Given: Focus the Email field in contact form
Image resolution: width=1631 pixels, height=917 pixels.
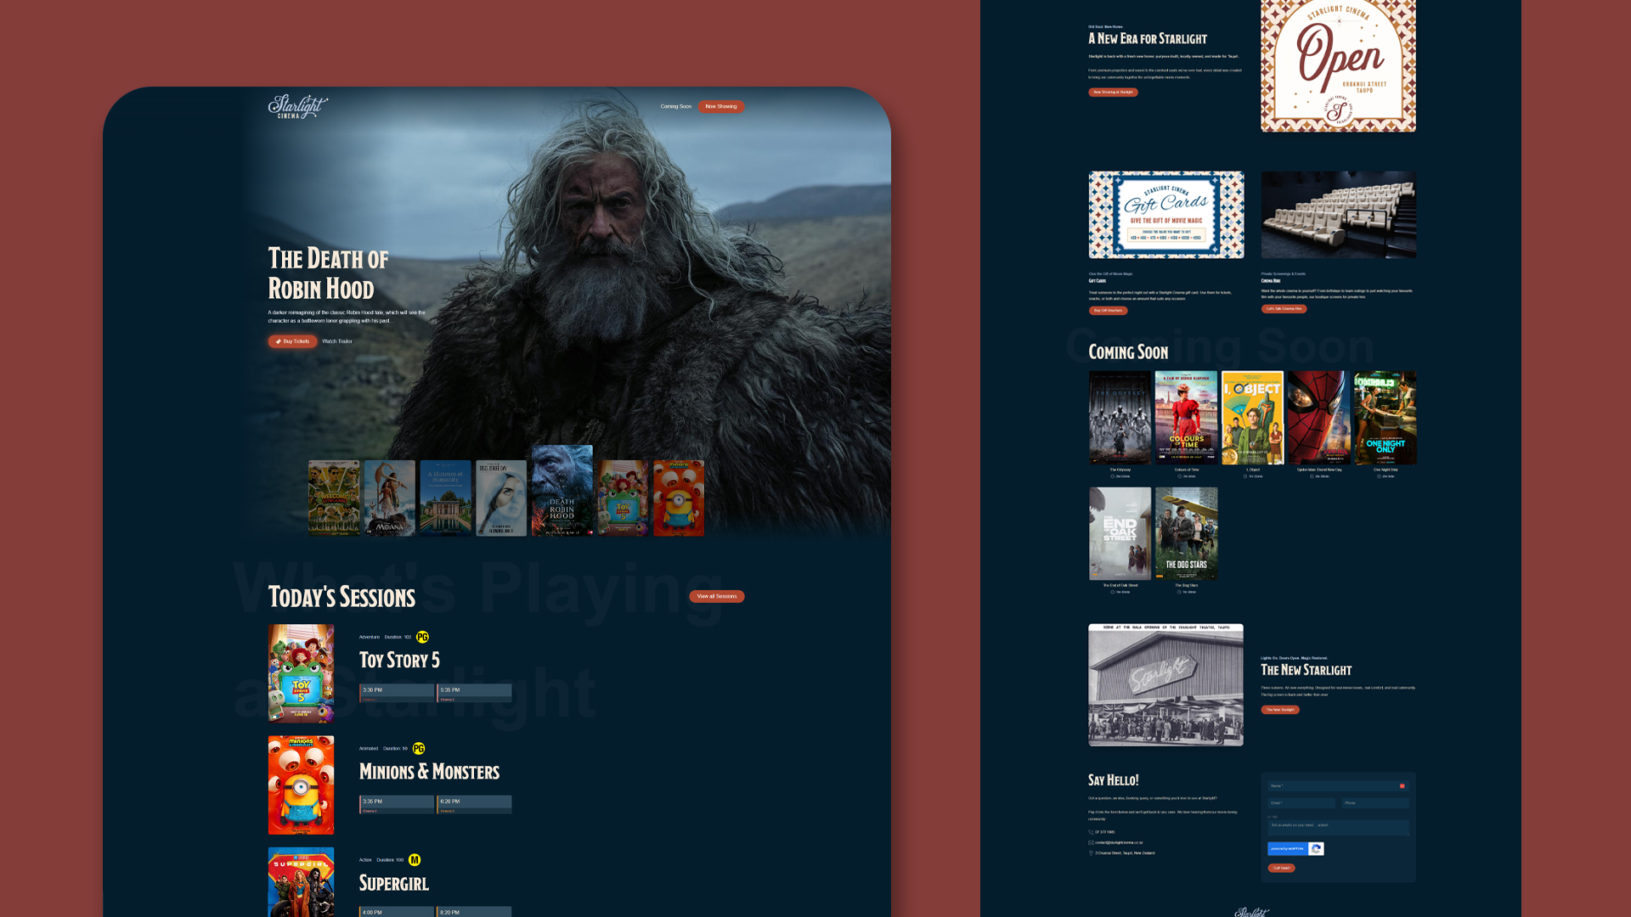Looking at the screenshot, I should click(1301, 802).
